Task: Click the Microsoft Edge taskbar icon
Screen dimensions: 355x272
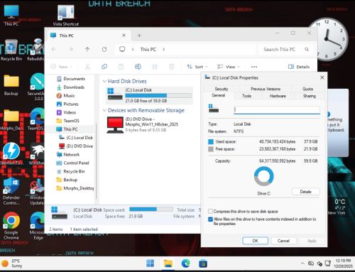Action: click(x=186, y=263)
